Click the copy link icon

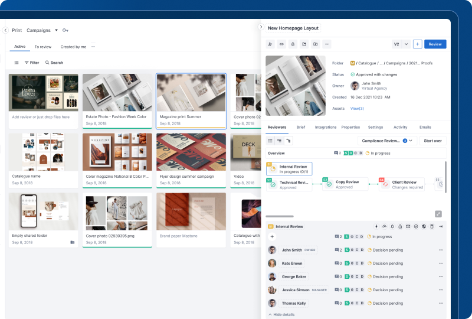click(281, 44)
